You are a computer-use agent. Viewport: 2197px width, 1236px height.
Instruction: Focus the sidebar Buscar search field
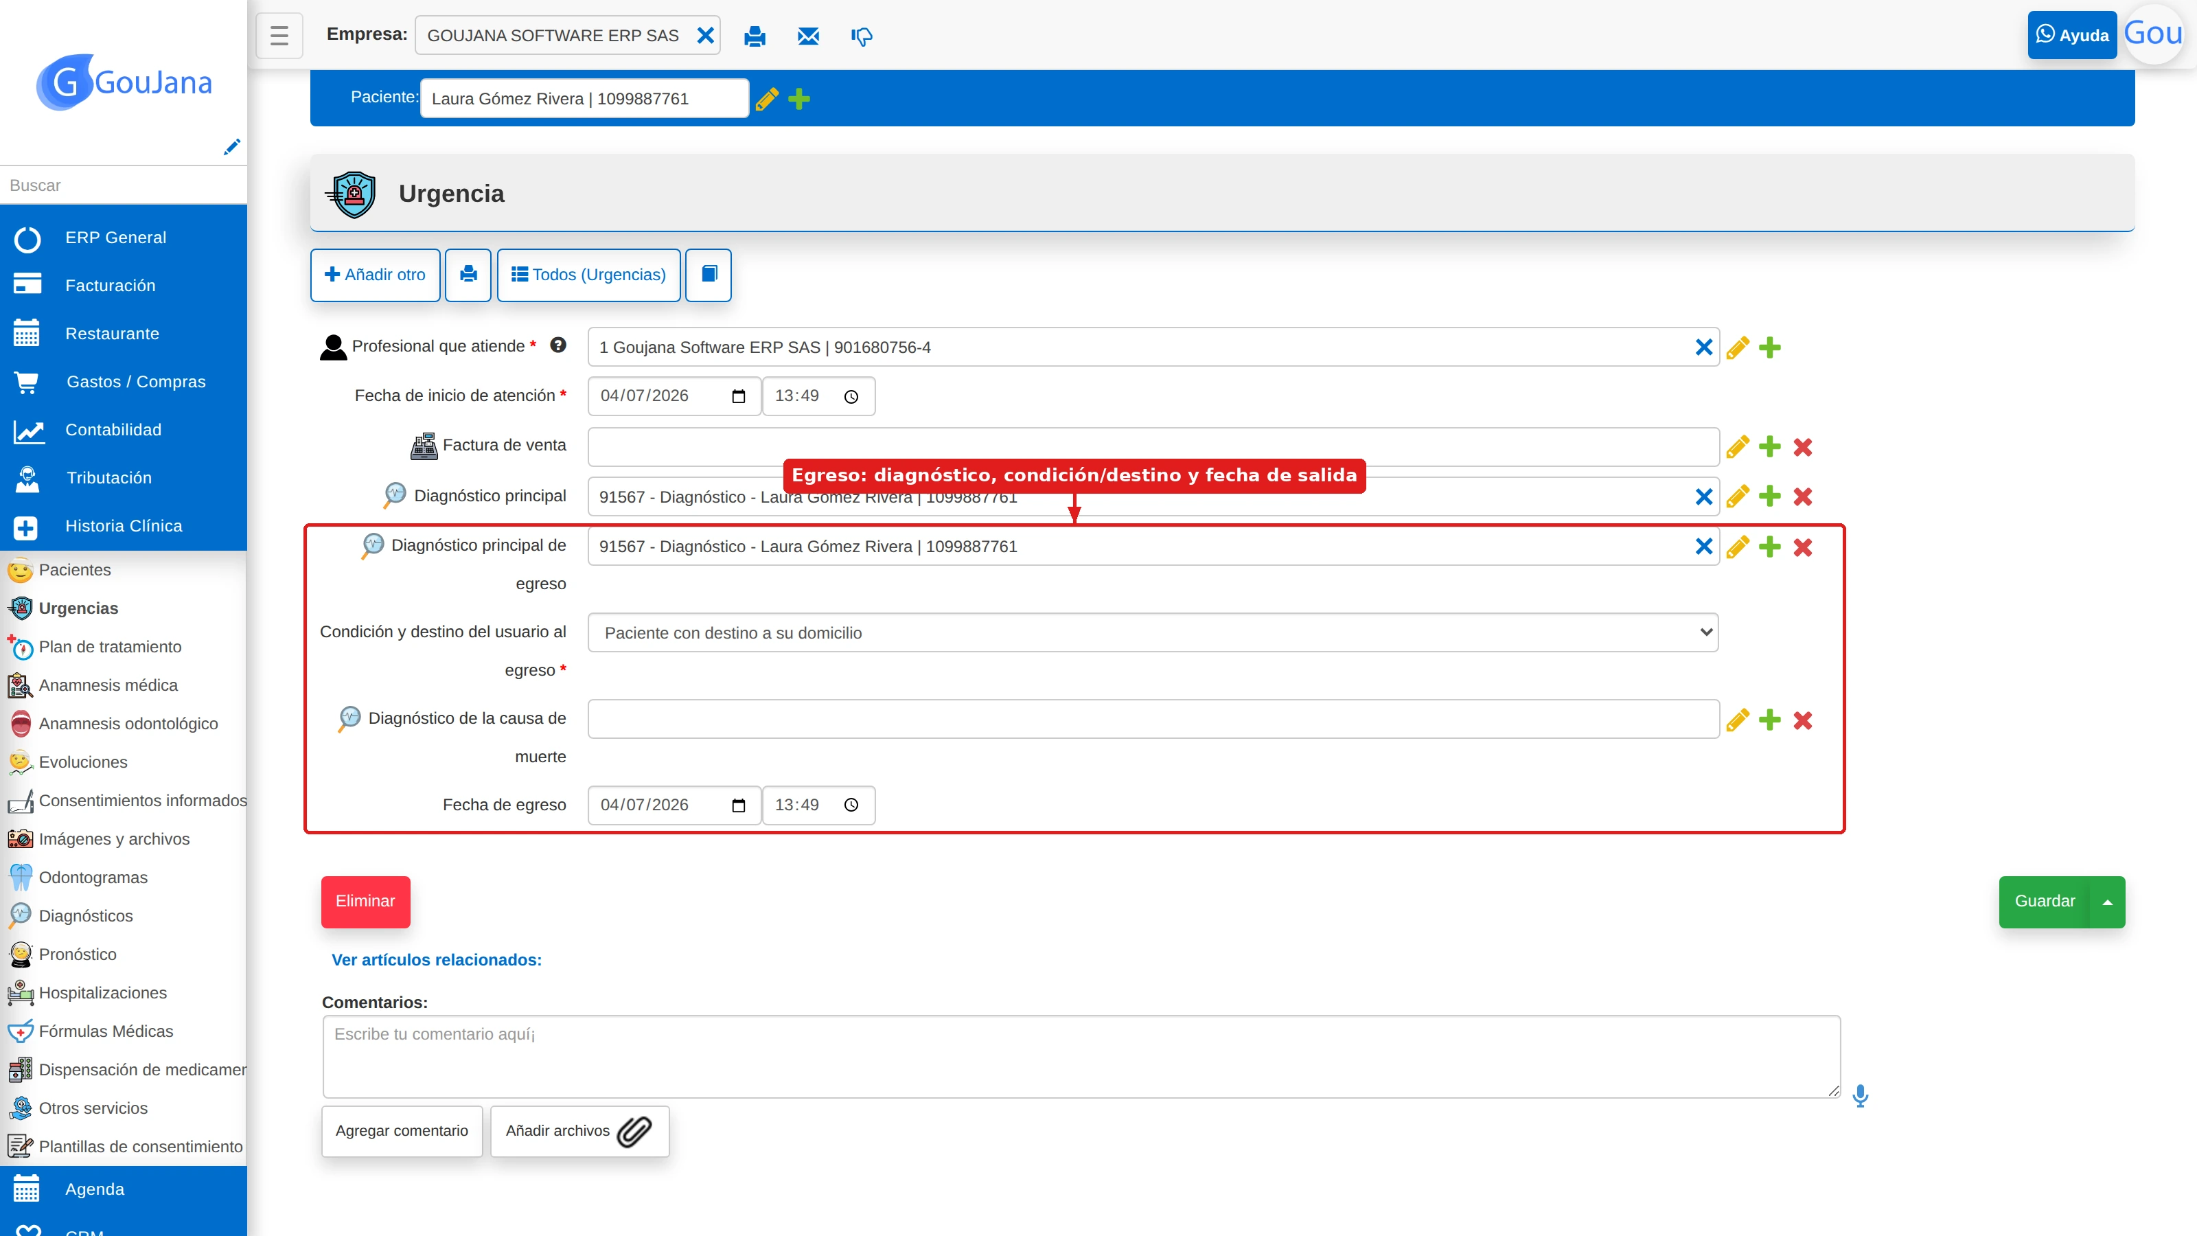point(124,185)
